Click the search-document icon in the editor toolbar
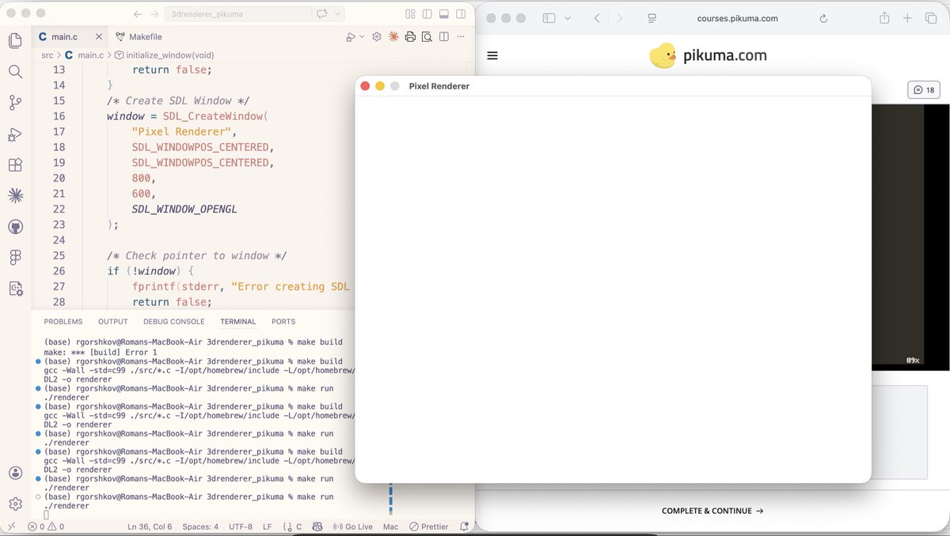The image size is (950, 536). click(427, 36)
